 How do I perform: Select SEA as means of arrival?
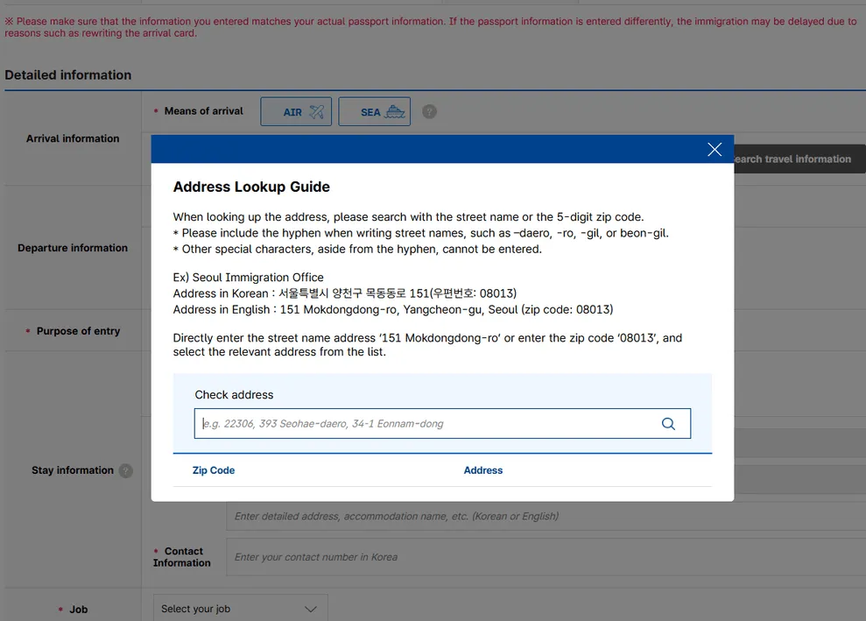375,111
